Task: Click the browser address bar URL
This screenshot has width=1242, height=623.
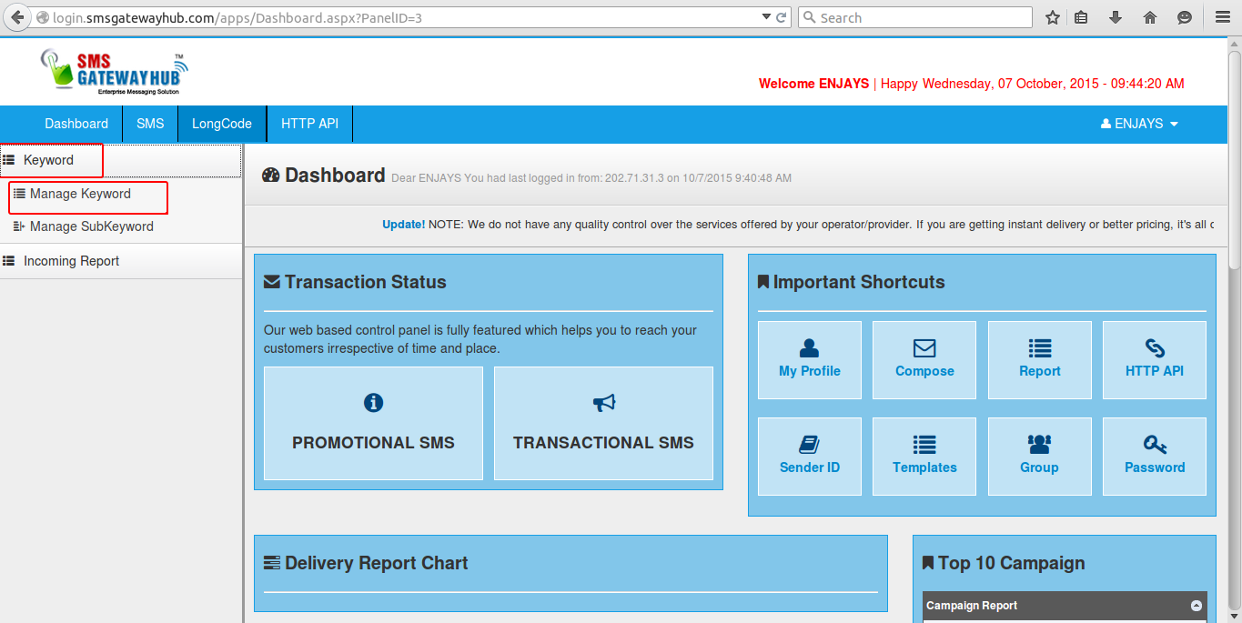Action: click(237, 17)
